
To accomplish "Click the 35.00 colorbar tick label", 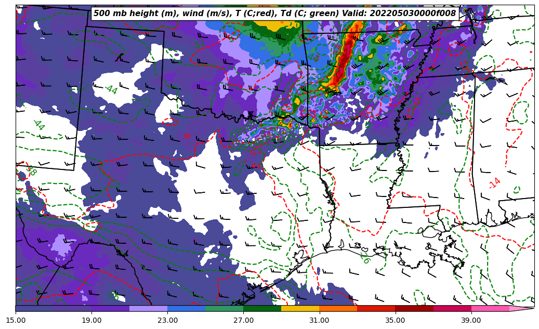I will pyautogui.click(x=396, y=320).
